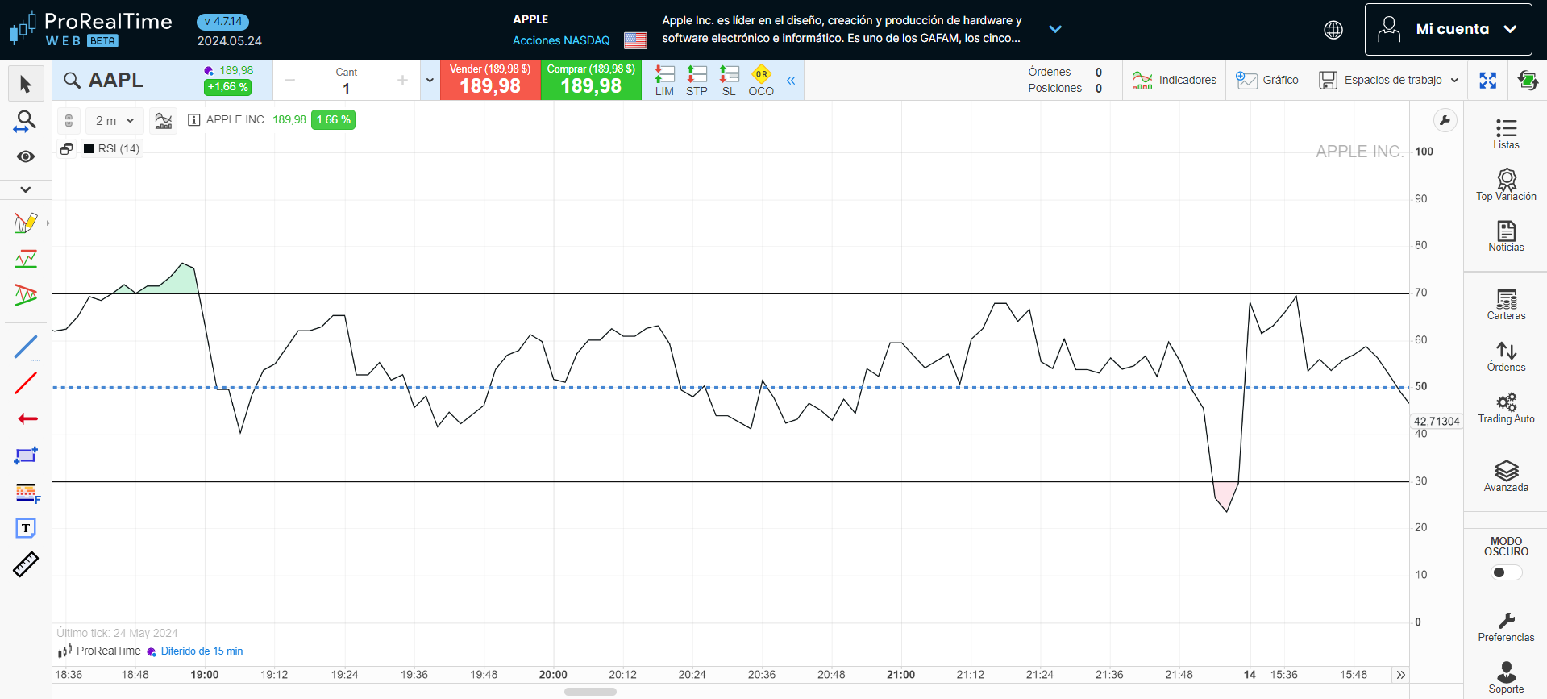Toggle chart fullscreen mode
1547x699 pixels.
(x=1487, y=81)
